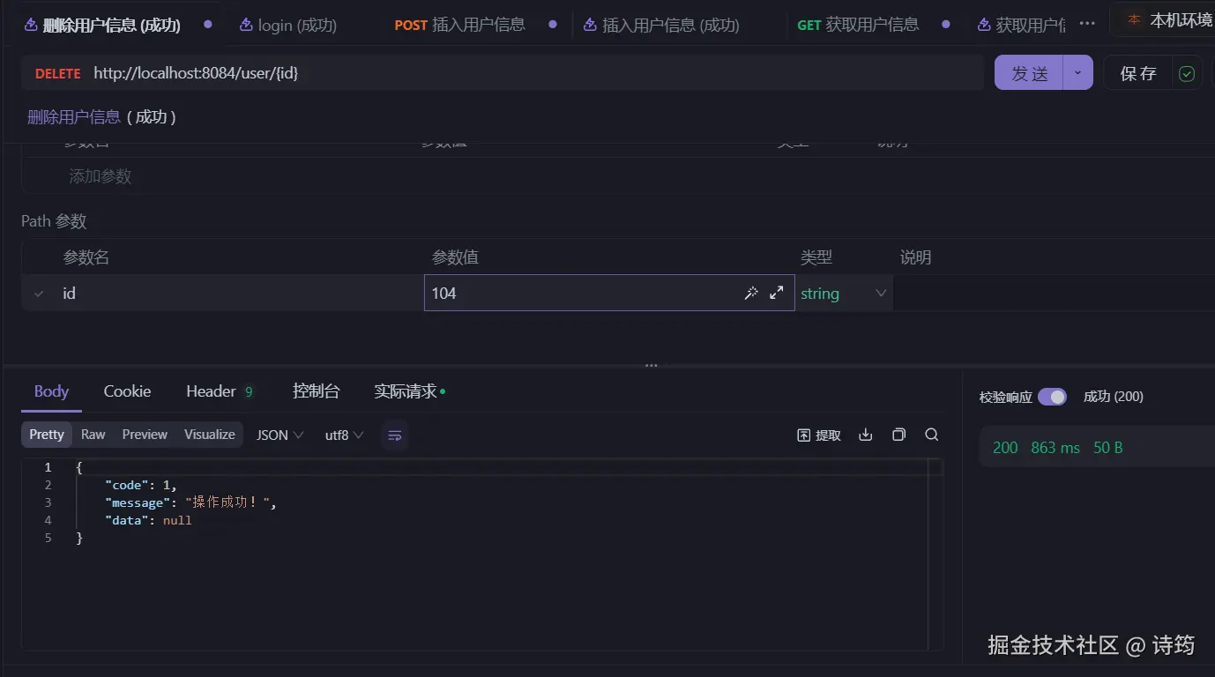Download the response body
Image resolution: width=1215 pixels, height=677 pixels.
pyautogui.click(x=866, y=435)
